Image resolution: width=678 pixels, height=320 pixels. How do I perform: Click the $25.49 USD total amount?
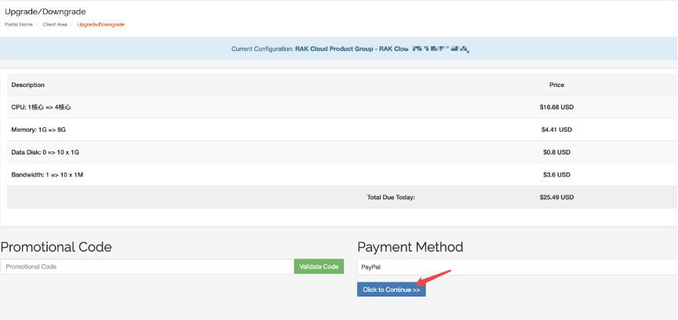(556, 197)
